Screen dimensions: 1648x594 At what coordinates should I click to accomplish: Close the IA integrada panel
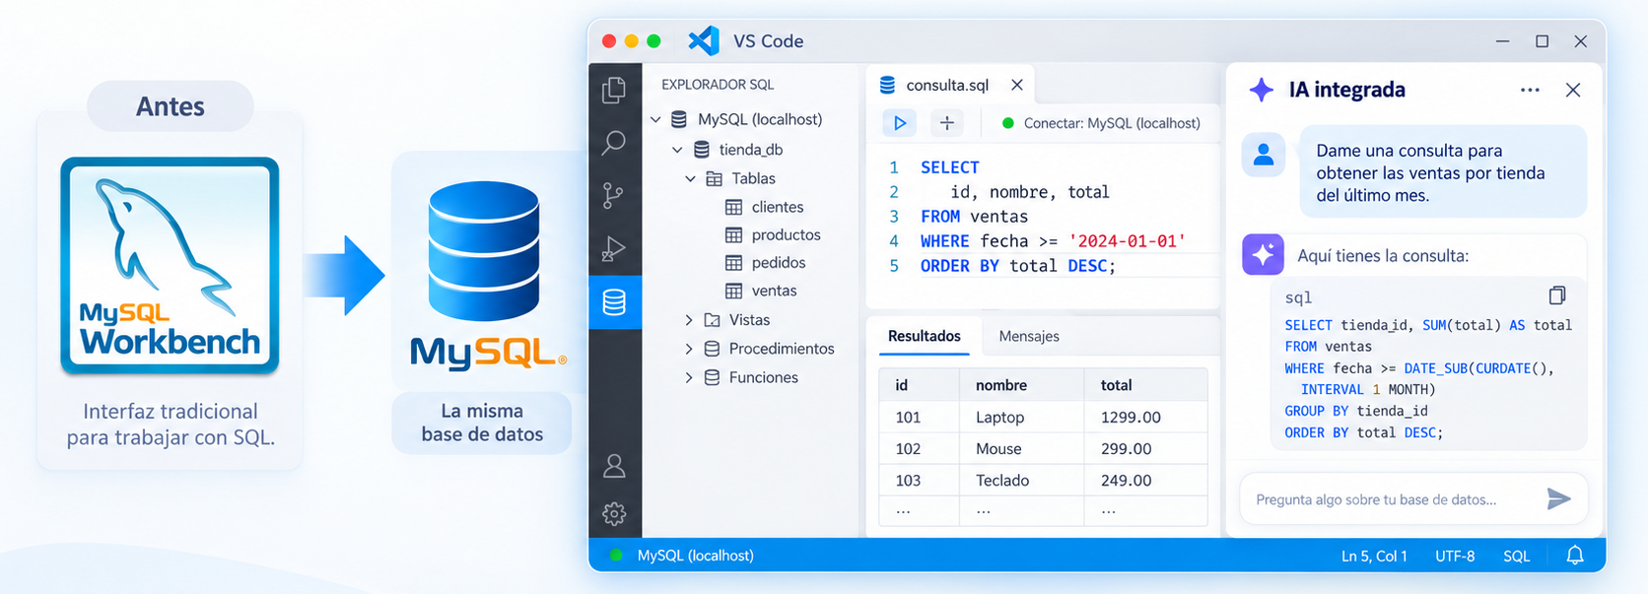click(1573, 90)
